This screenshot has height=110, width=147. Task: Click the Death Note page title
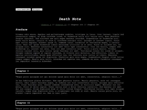click(70, 19)
